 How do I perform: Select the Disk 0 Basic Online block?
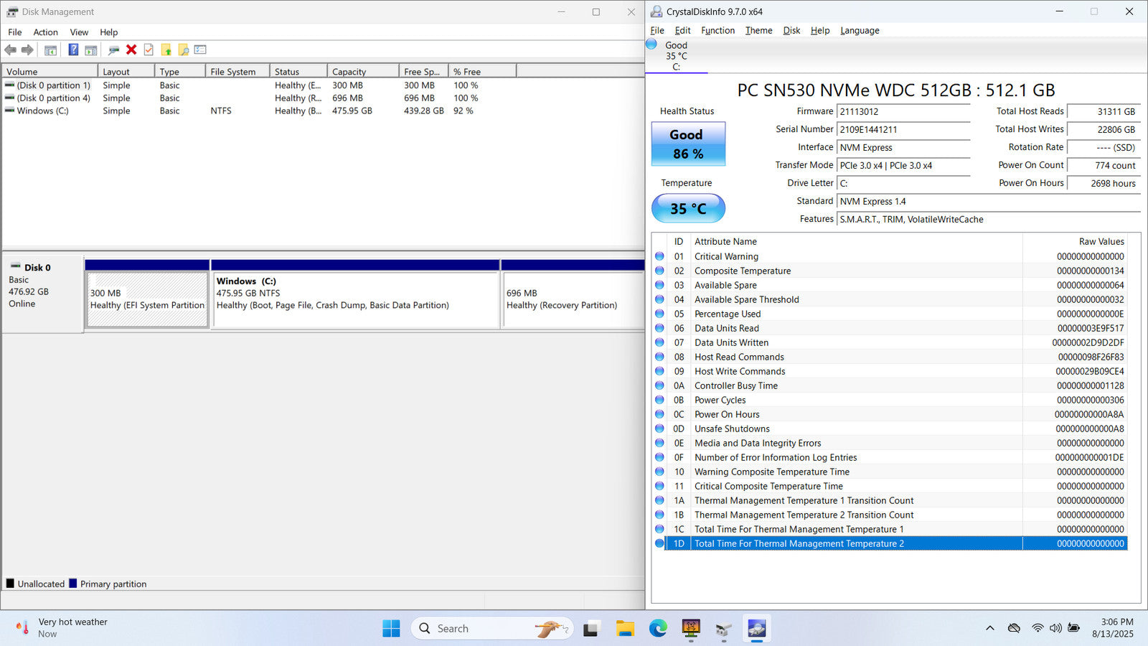point(42,294)
